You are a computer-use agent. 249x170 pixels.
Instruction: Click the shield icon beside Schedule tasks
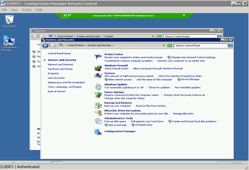pyautogui.click(x=133, y=125)
